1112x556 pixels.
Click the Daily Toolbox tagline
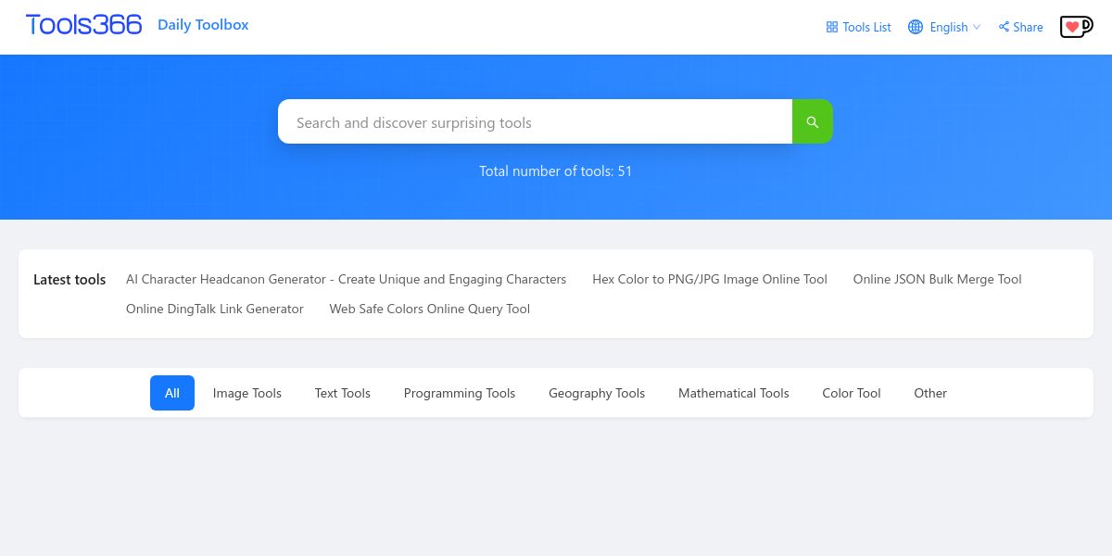pos(203,25)
